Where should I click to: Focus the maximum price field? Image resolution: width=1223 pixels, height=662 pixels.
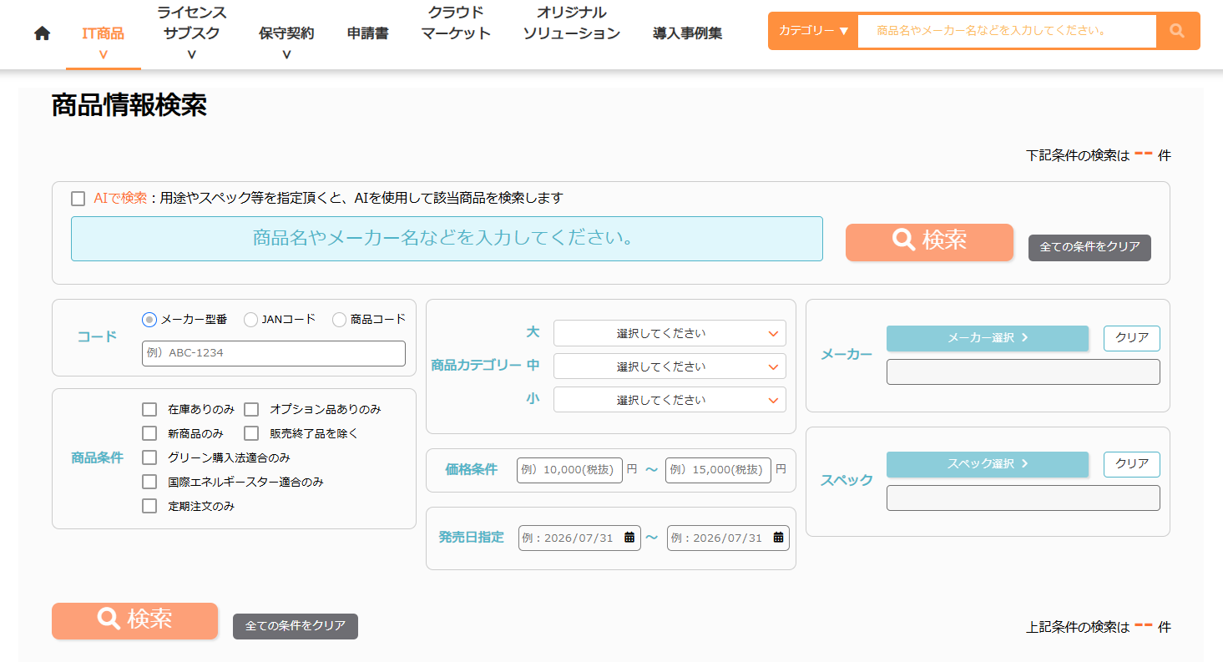point(718,470)
